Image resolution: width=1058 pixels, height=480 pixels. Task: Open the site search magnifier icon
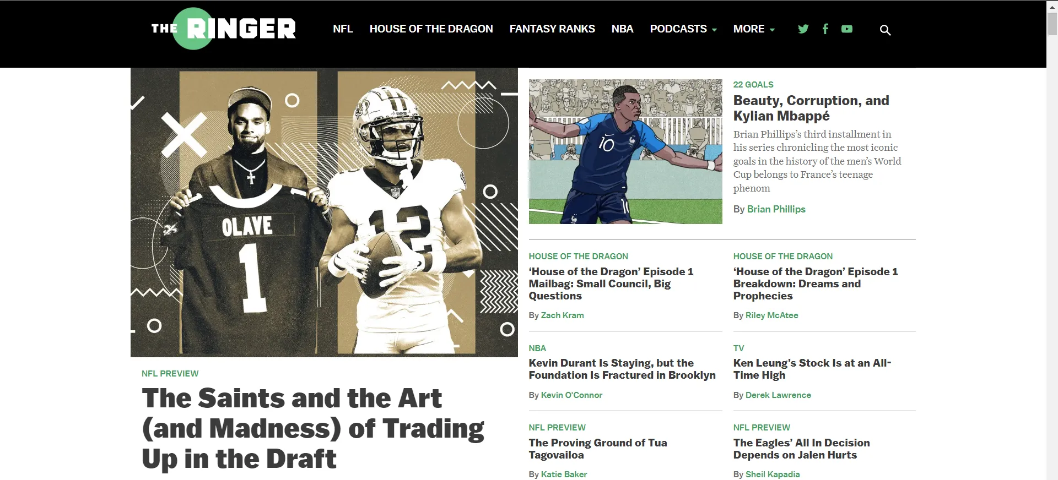click(885, 30)
